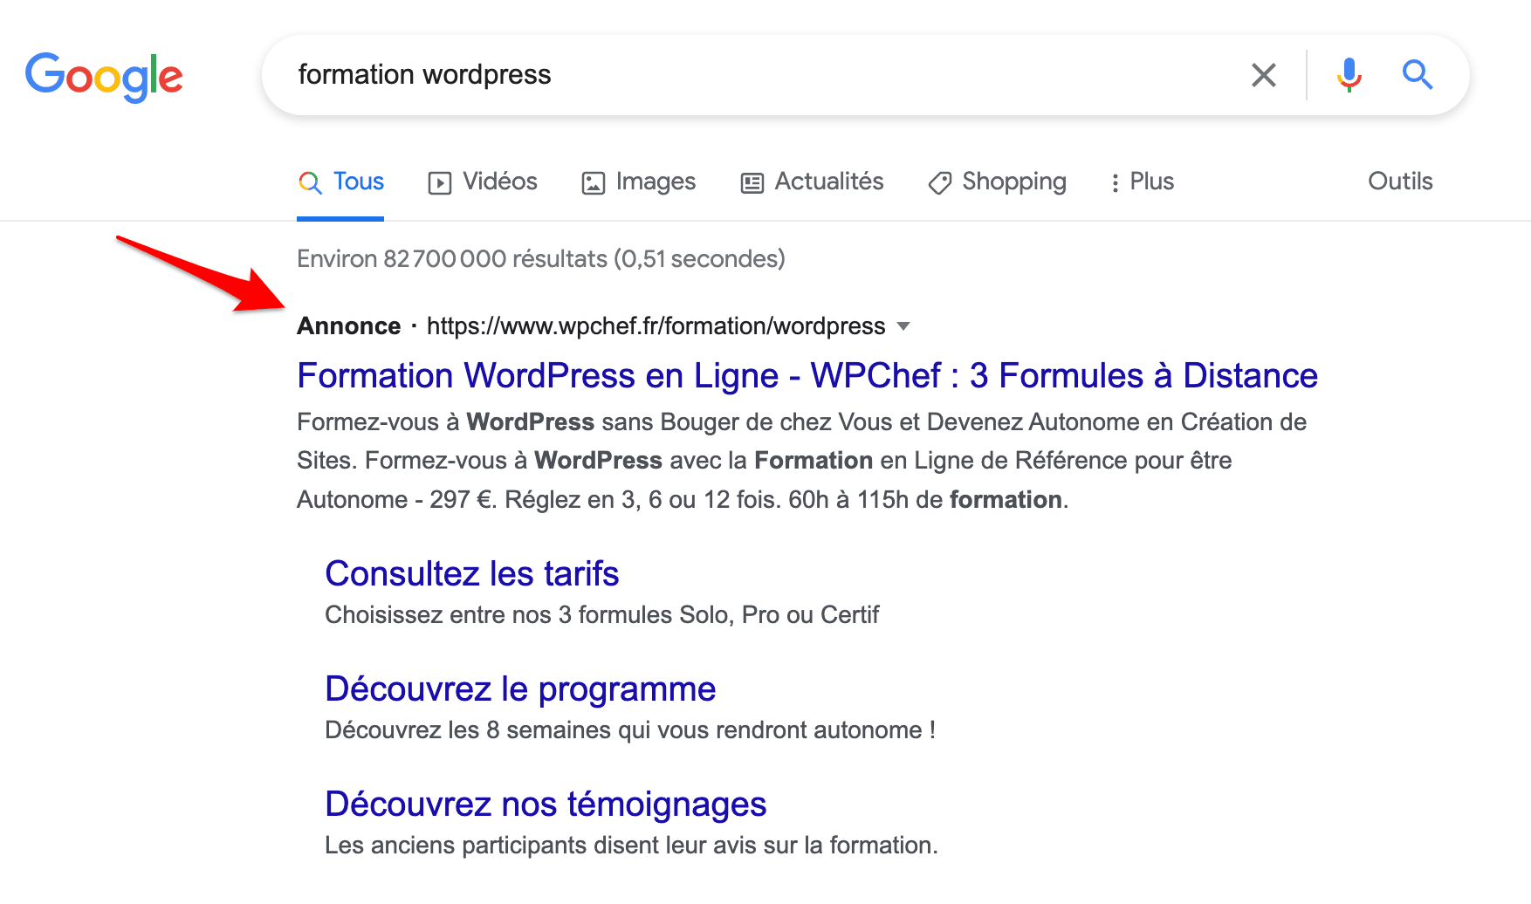Open the Actualités tab
Viewport: 1531px width, 904px height.
tap(812, 181)
